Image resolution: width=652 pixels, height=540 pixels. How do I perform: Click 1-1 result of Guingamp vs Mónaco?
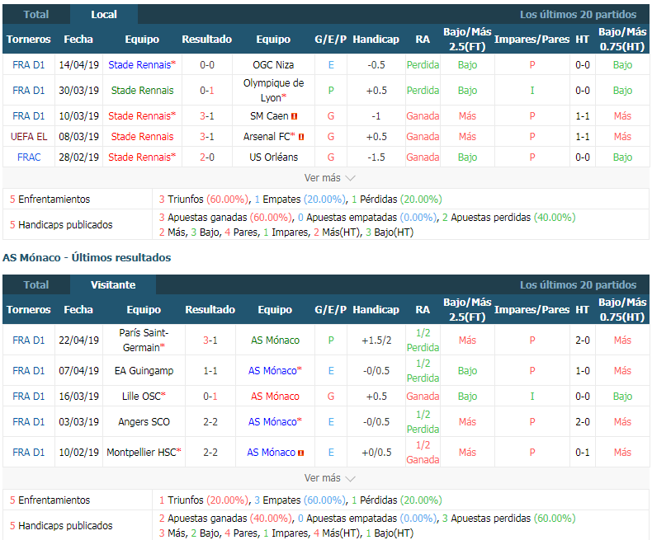(210, 370)
